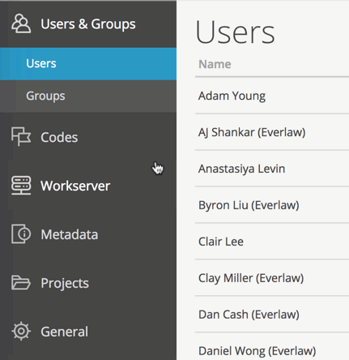
Task: Select Anastasiya Levin in the user list
Action: [x=272, y=169]
